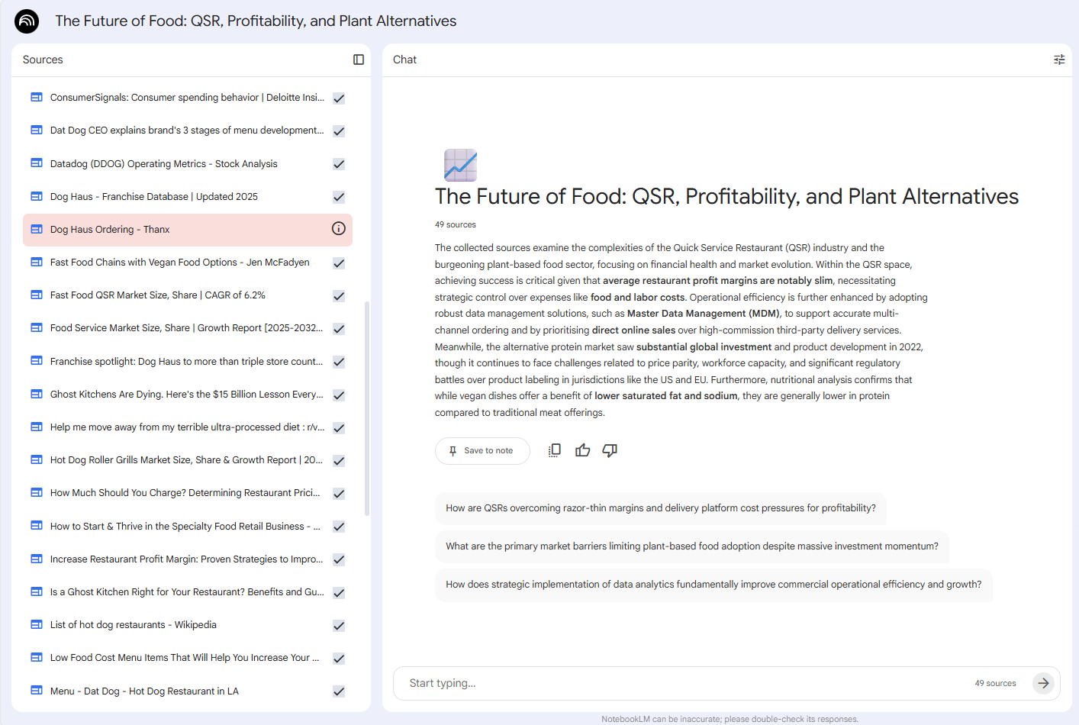Click source icon beside Datadog Operating Metrics

click(x=37, y=163)
